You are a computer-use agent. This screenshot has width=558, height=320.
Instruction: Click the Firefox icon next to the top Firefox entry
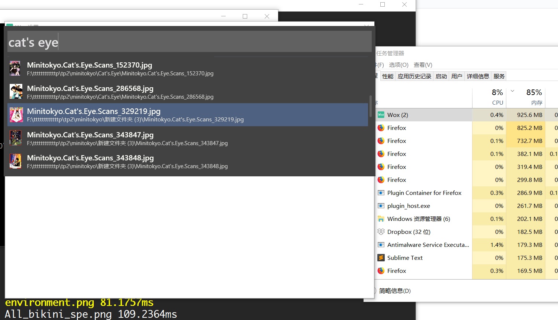(x=380, y=128)
